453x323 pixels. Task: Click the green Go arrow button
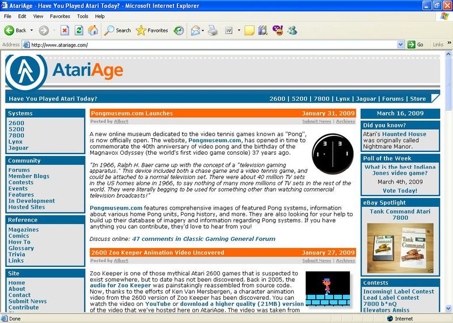click(411, 45)
